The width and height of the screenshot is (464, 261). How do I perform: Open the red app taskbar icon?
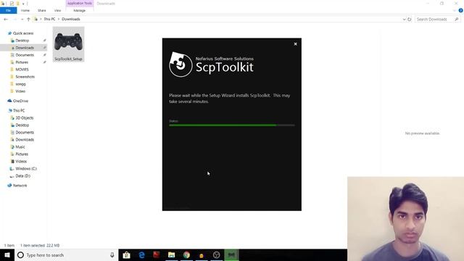pyautogui.click(x=157, y=254)
